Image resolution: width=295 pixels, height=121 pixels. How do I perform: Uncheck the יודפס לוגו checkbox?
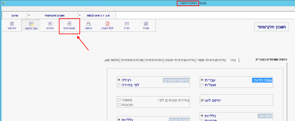tap(202, 100)
